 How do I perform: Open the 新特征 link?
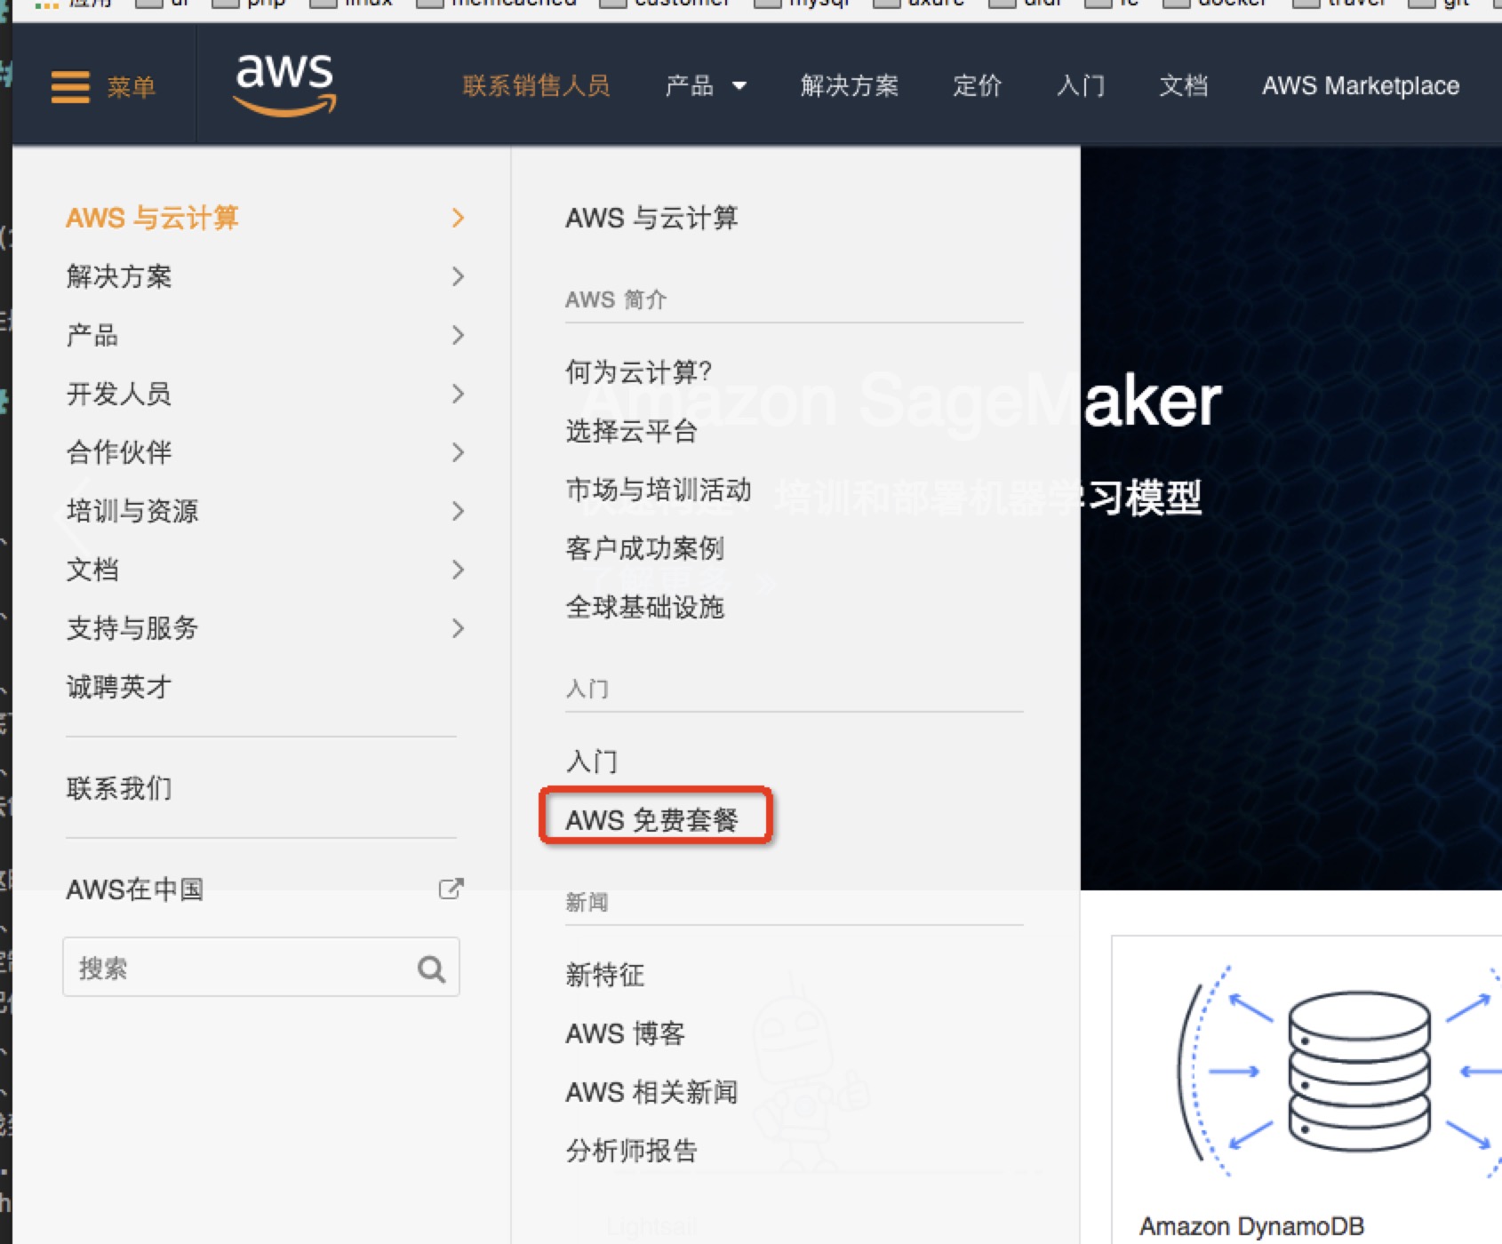tap(604, 975)
